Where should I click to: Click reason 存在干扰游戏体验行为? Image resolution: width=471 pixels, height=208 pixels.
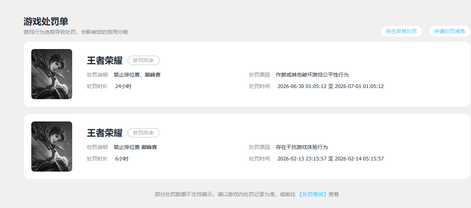pos(302,147)
